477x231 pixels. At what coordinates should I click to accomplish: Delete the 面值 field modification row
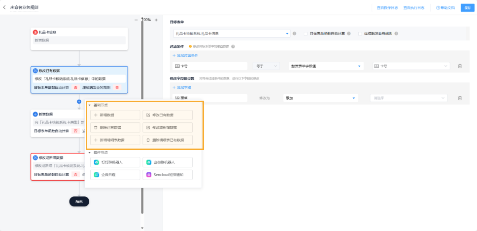[460, 98]
